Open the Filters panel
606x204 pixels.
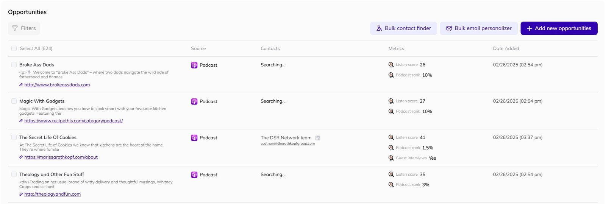(x=24, y=28)
